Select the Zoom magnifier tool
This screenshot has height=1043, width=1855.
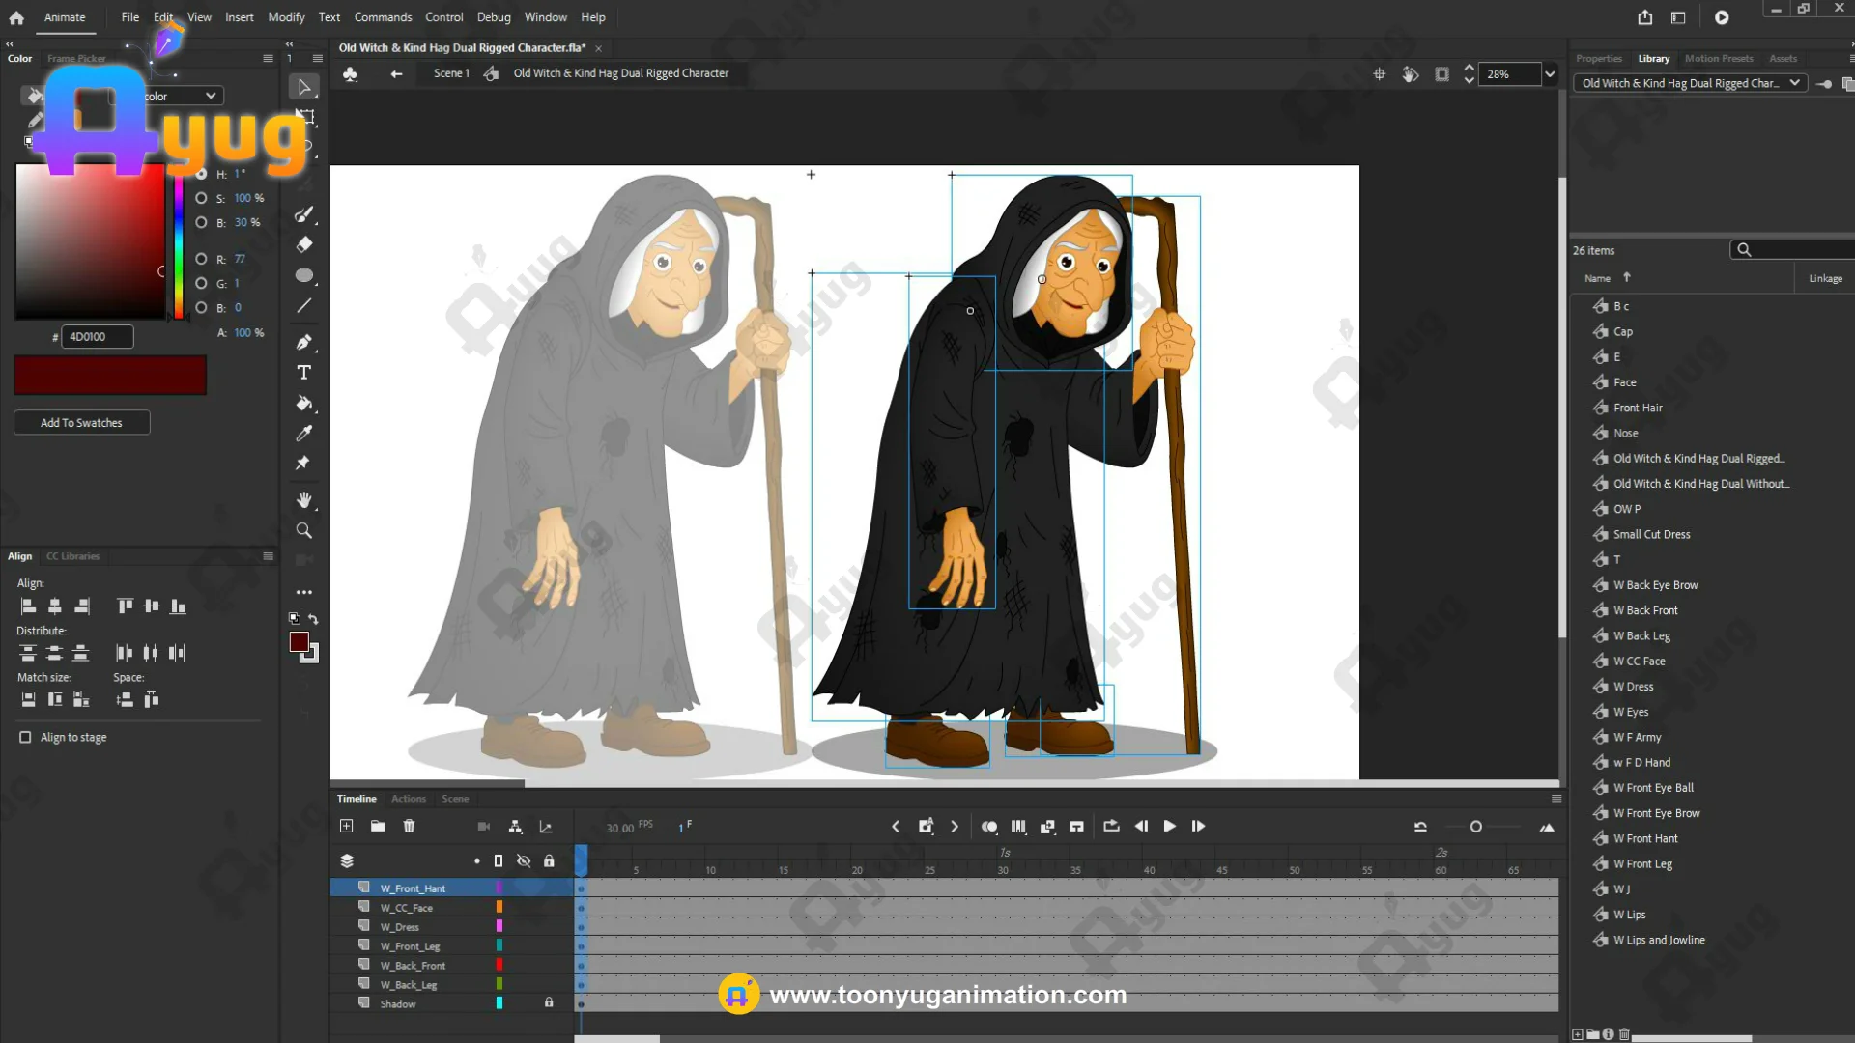pos(303,530)
